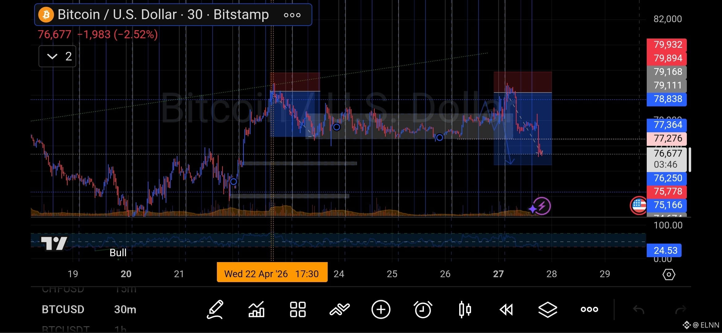Tap the current price 76,677 countdown label
722x333 pixels.
point(667,159)
